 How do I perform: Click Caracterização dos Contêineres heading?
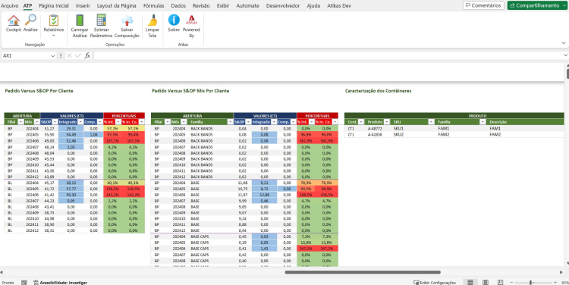point(378,91)
